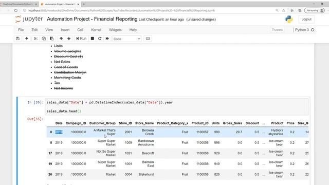The image size is (329, 185).
Task: Open the browser zoom magnifier icon
Action: click(277, 10)
